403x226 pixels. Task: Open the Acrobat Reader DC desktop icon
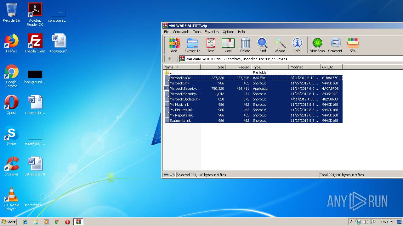(x=35, y=14)
